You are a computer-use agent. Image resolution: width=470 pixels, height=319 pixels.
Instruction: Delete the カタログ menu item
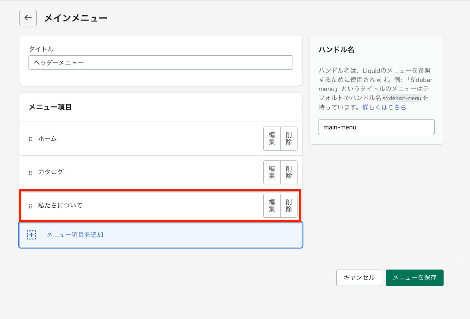point(289,172)
